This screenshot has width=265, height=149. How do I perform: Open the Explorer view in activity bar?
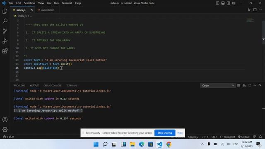point(5,11)
